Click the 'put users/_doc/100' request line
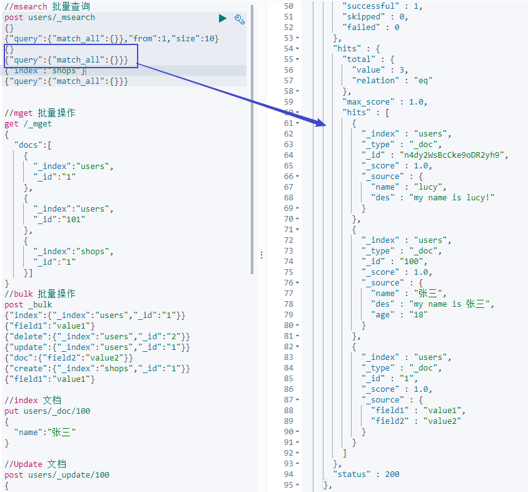 click(48, 411)
